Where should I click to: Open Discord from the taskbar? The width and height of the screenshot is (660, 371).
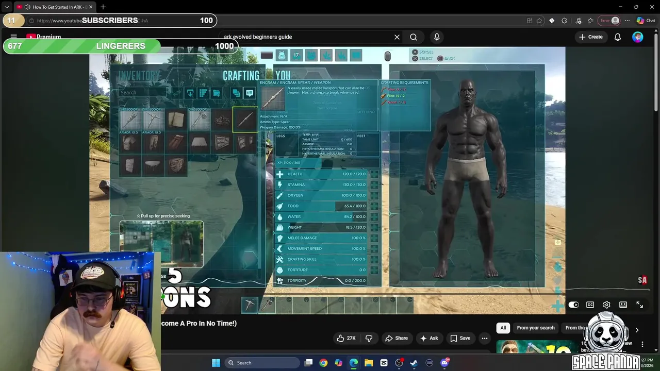click(x=444, y=363)
